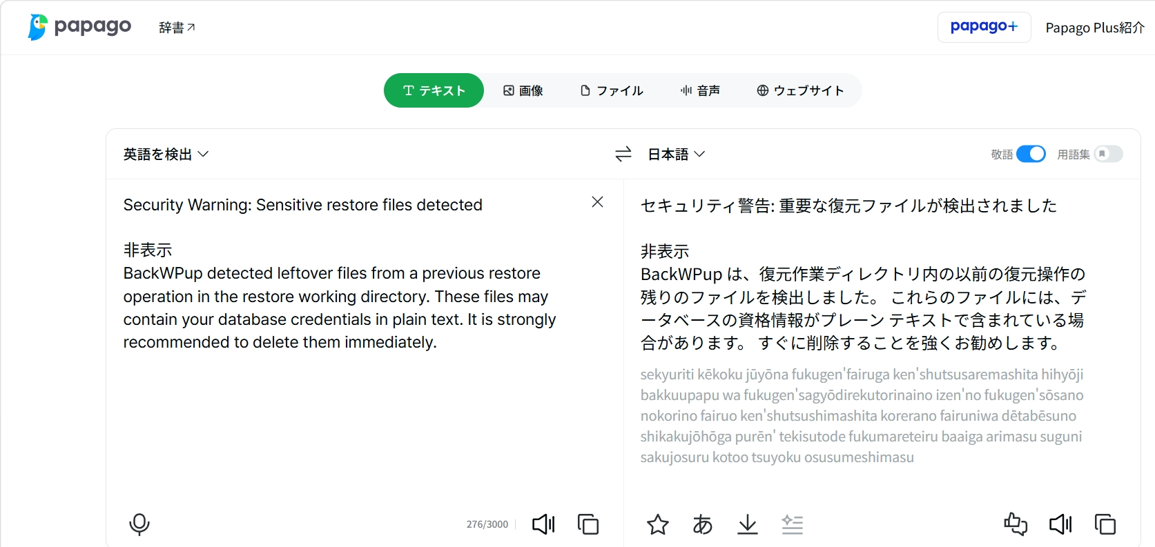Open Papago Plus紹介 link

click(x=1095, y=28)
